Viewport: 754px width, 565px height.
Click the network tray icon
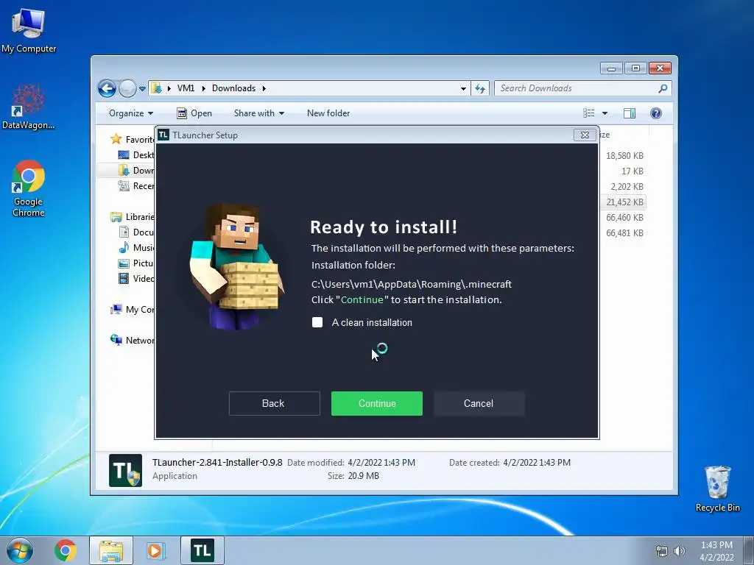pos(662,551)
